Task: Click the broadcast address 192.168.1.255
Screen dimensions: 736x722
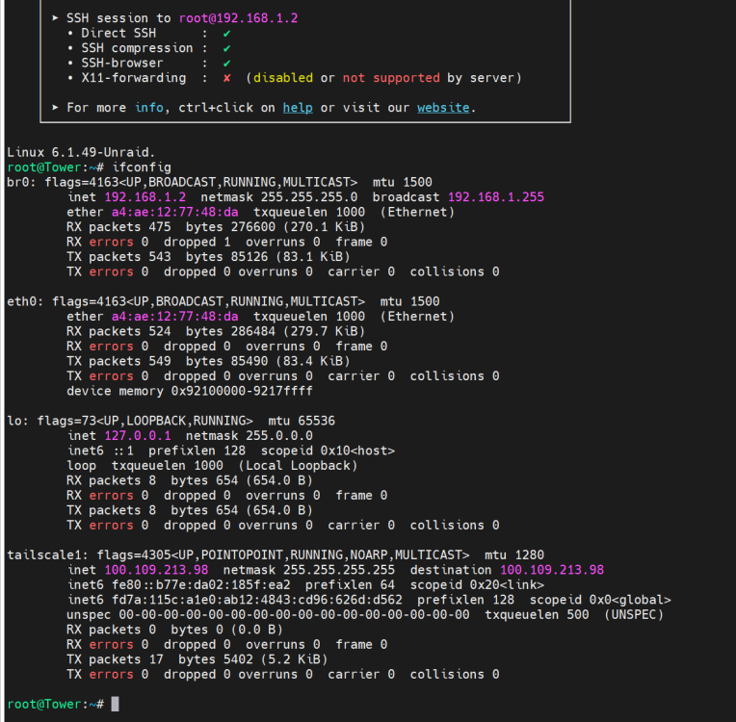Action: click(x=496, y=197)
